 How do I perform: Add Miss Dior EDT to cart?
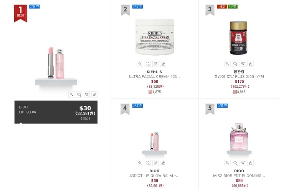coord(243,163)
